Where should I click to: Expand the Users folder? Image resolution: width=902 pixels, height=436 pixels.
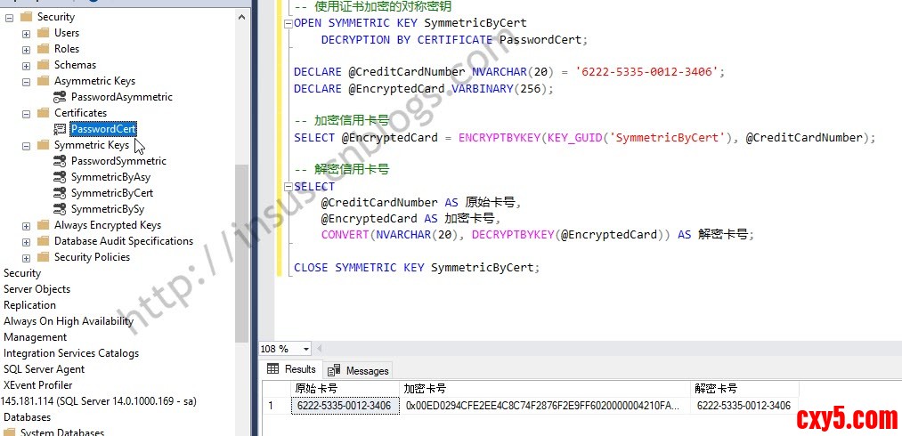tap(27, 33)
